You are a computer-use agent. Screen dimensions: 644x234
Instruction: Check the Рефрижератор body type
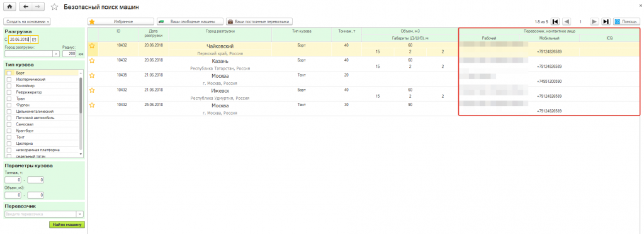[x=9, y=92]
